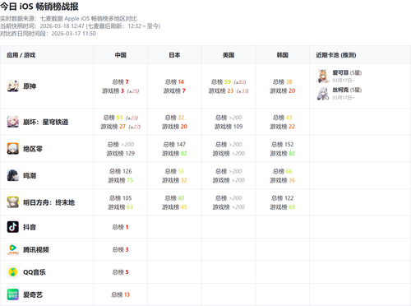Click 星穹铁道 US 游戏榜 109 rank
Screen dimensions: 411x306
[229, 127]
